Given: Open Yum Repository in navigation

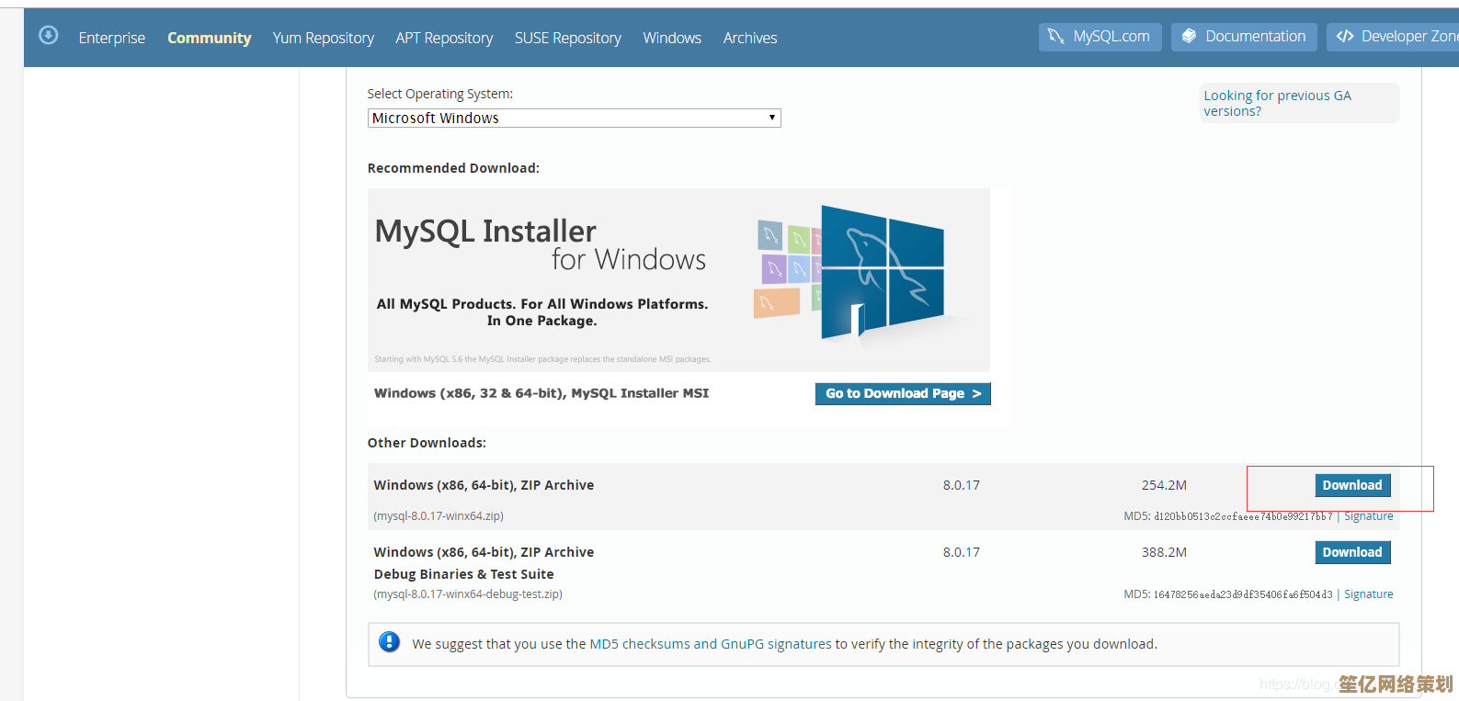Looking at the screenshot, I should [x=323, y=38].
